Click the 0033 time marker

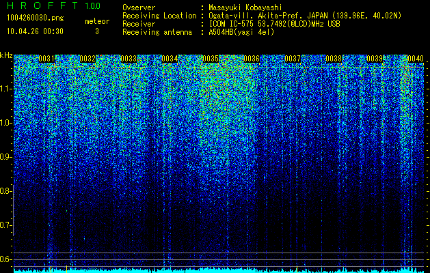coord(129,59)
